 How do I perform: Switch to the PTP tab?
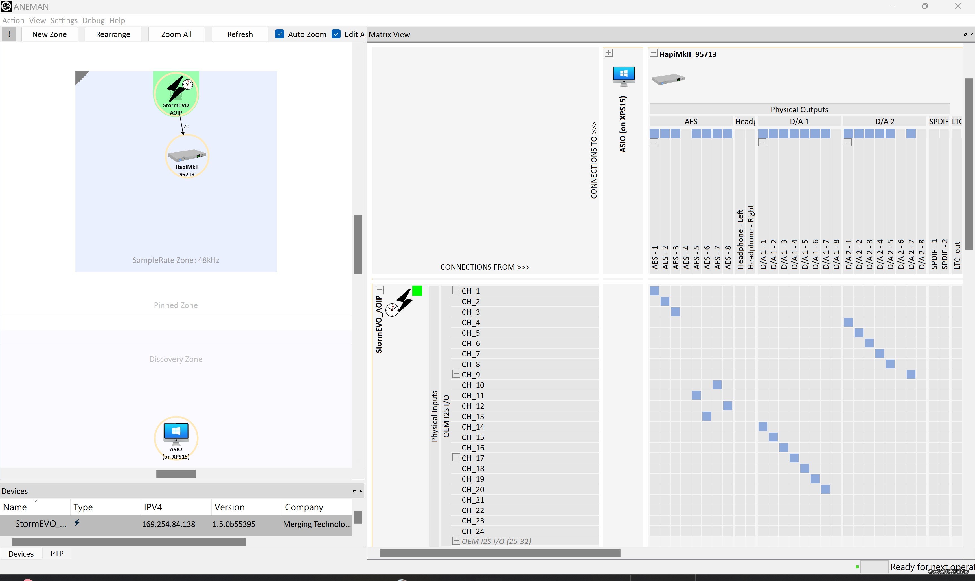pyautogui.click(x=57, y=554)
